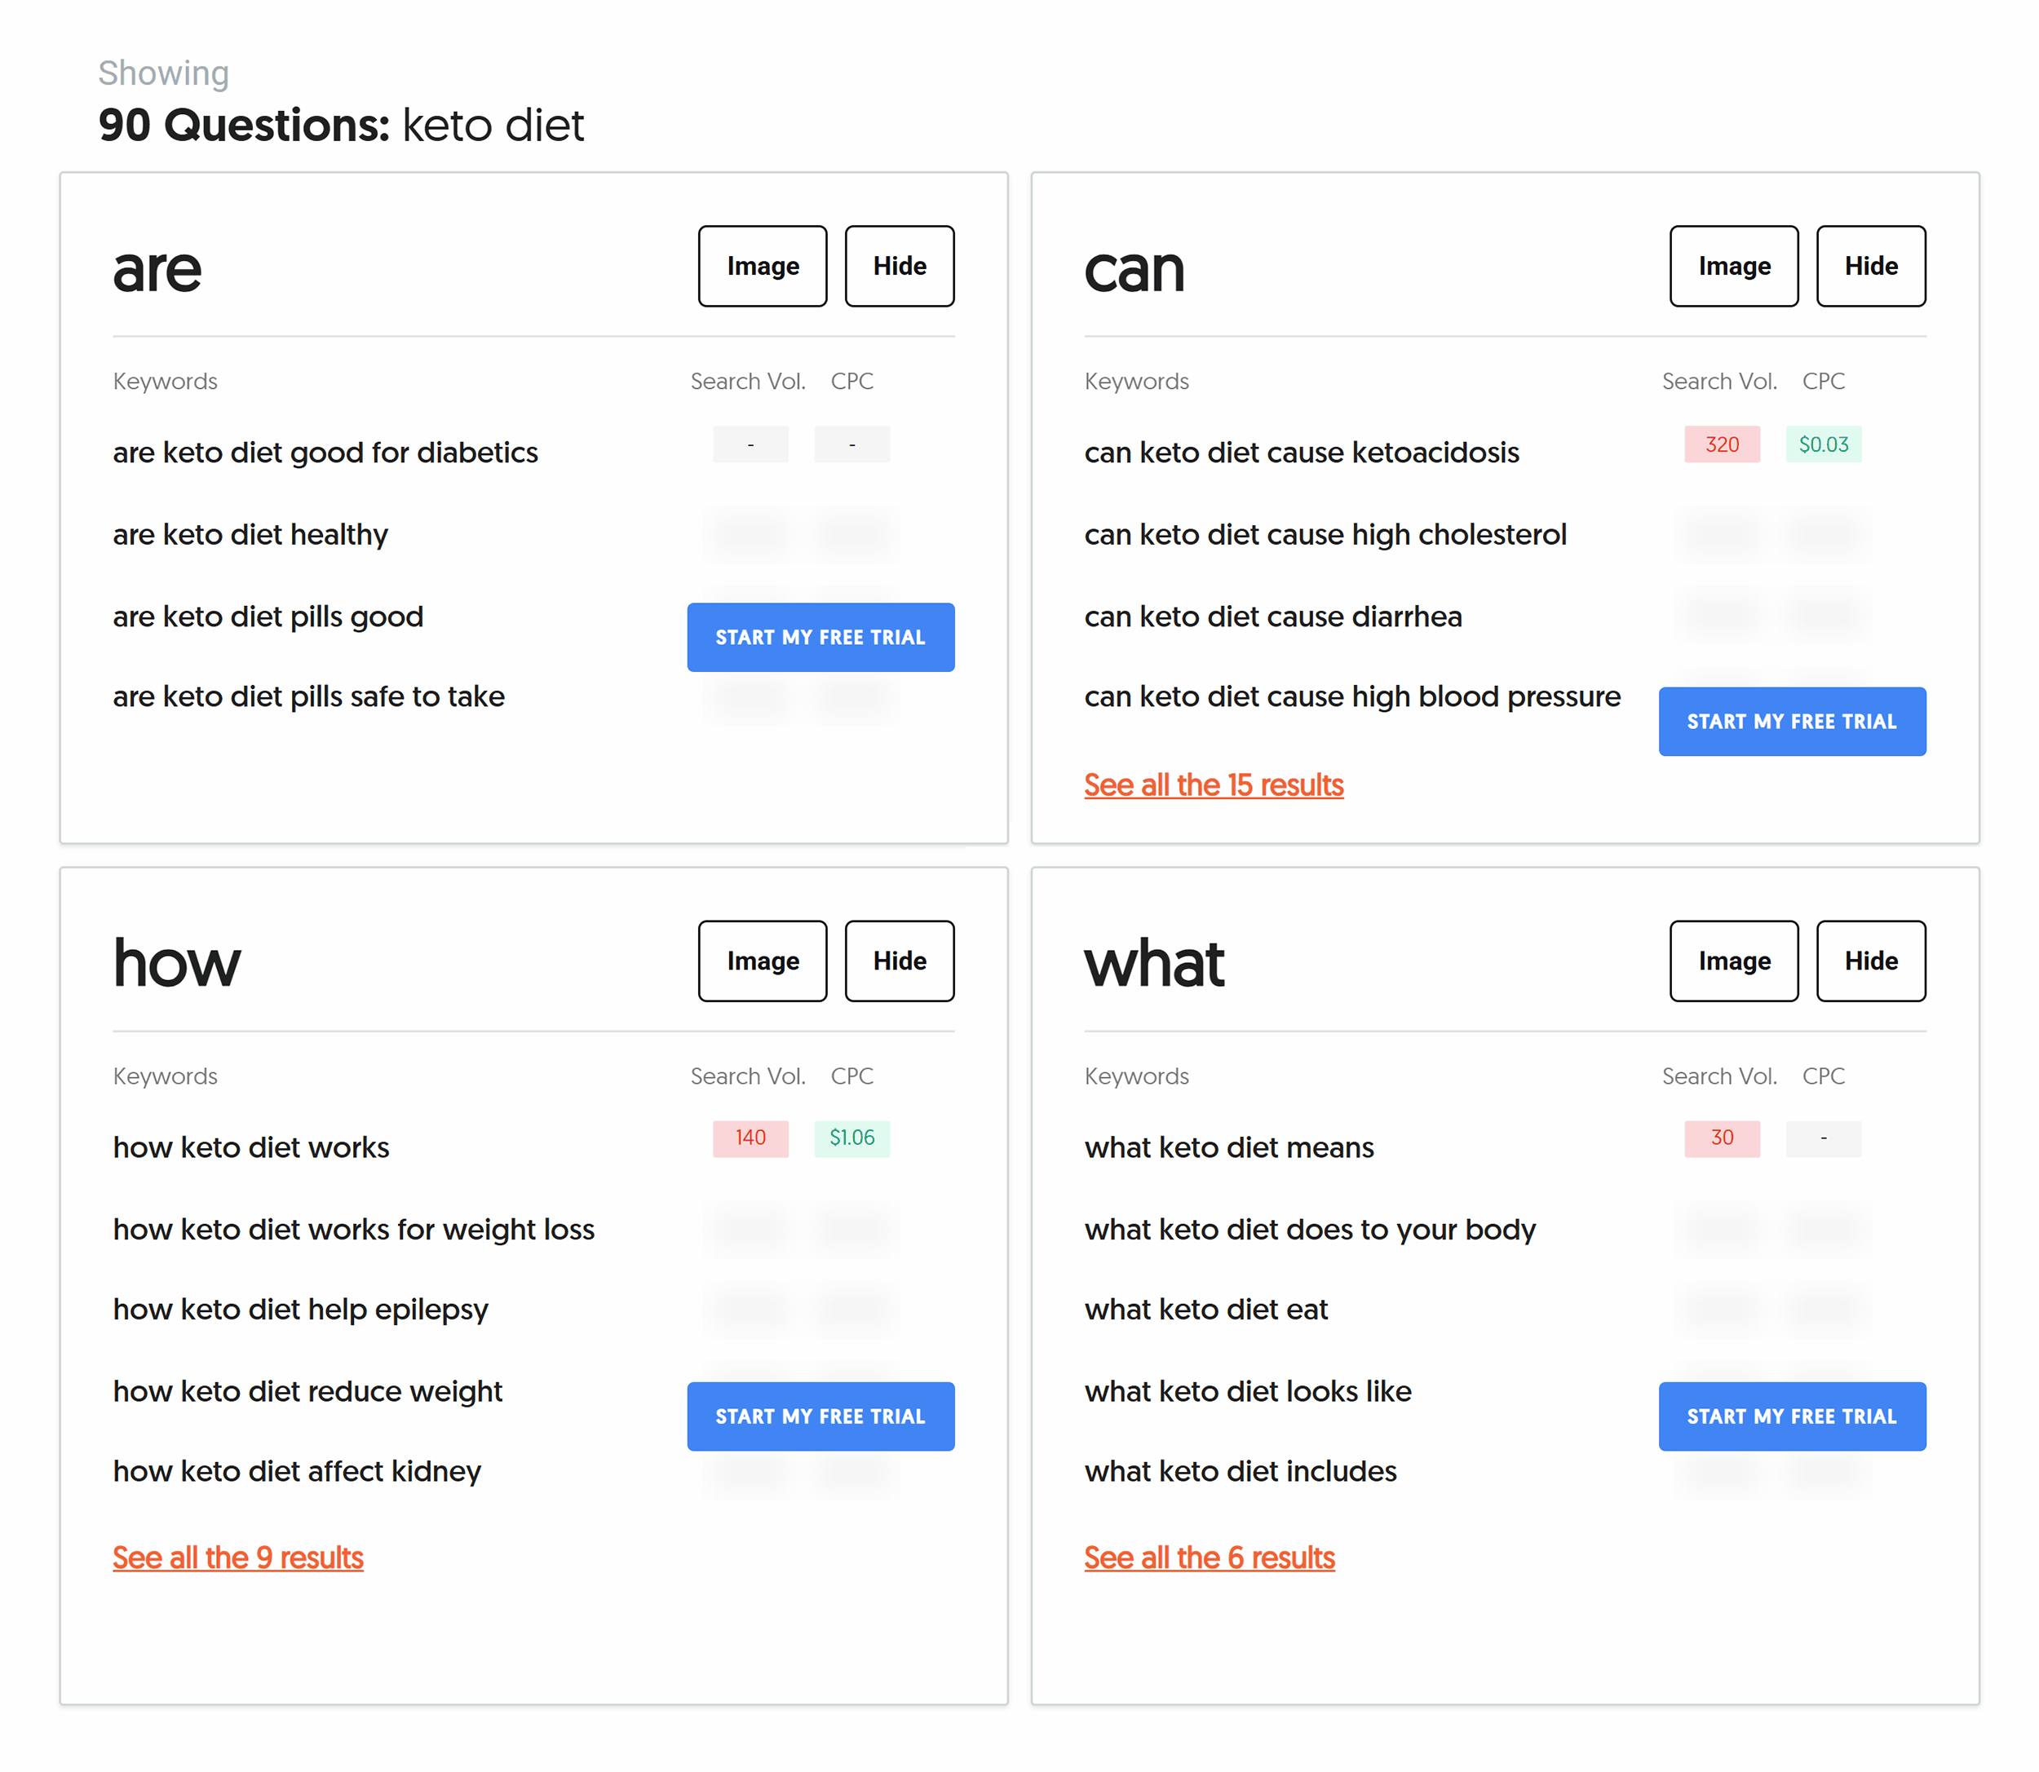Select 'what keto diet means' keyword
The width and height of the screenshot is (2039, 1772).
pos(1229,1147)
